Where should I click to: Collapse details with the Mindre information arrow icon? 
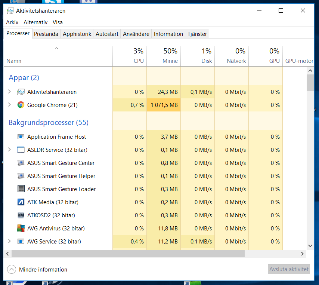pos(11,269)
